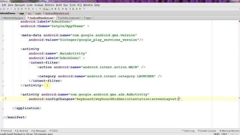The image size is (240, 135).
Task: Open the Tools menu
Action: tap(72, 5)
